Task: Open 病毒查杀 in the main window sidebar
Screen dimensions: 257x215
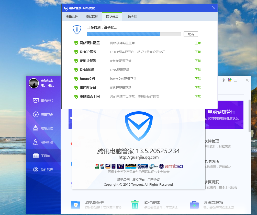Action: (43, 114)
